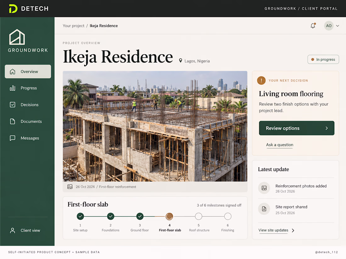
Task: Switch to Client view
Action: [x=25, y=230]
